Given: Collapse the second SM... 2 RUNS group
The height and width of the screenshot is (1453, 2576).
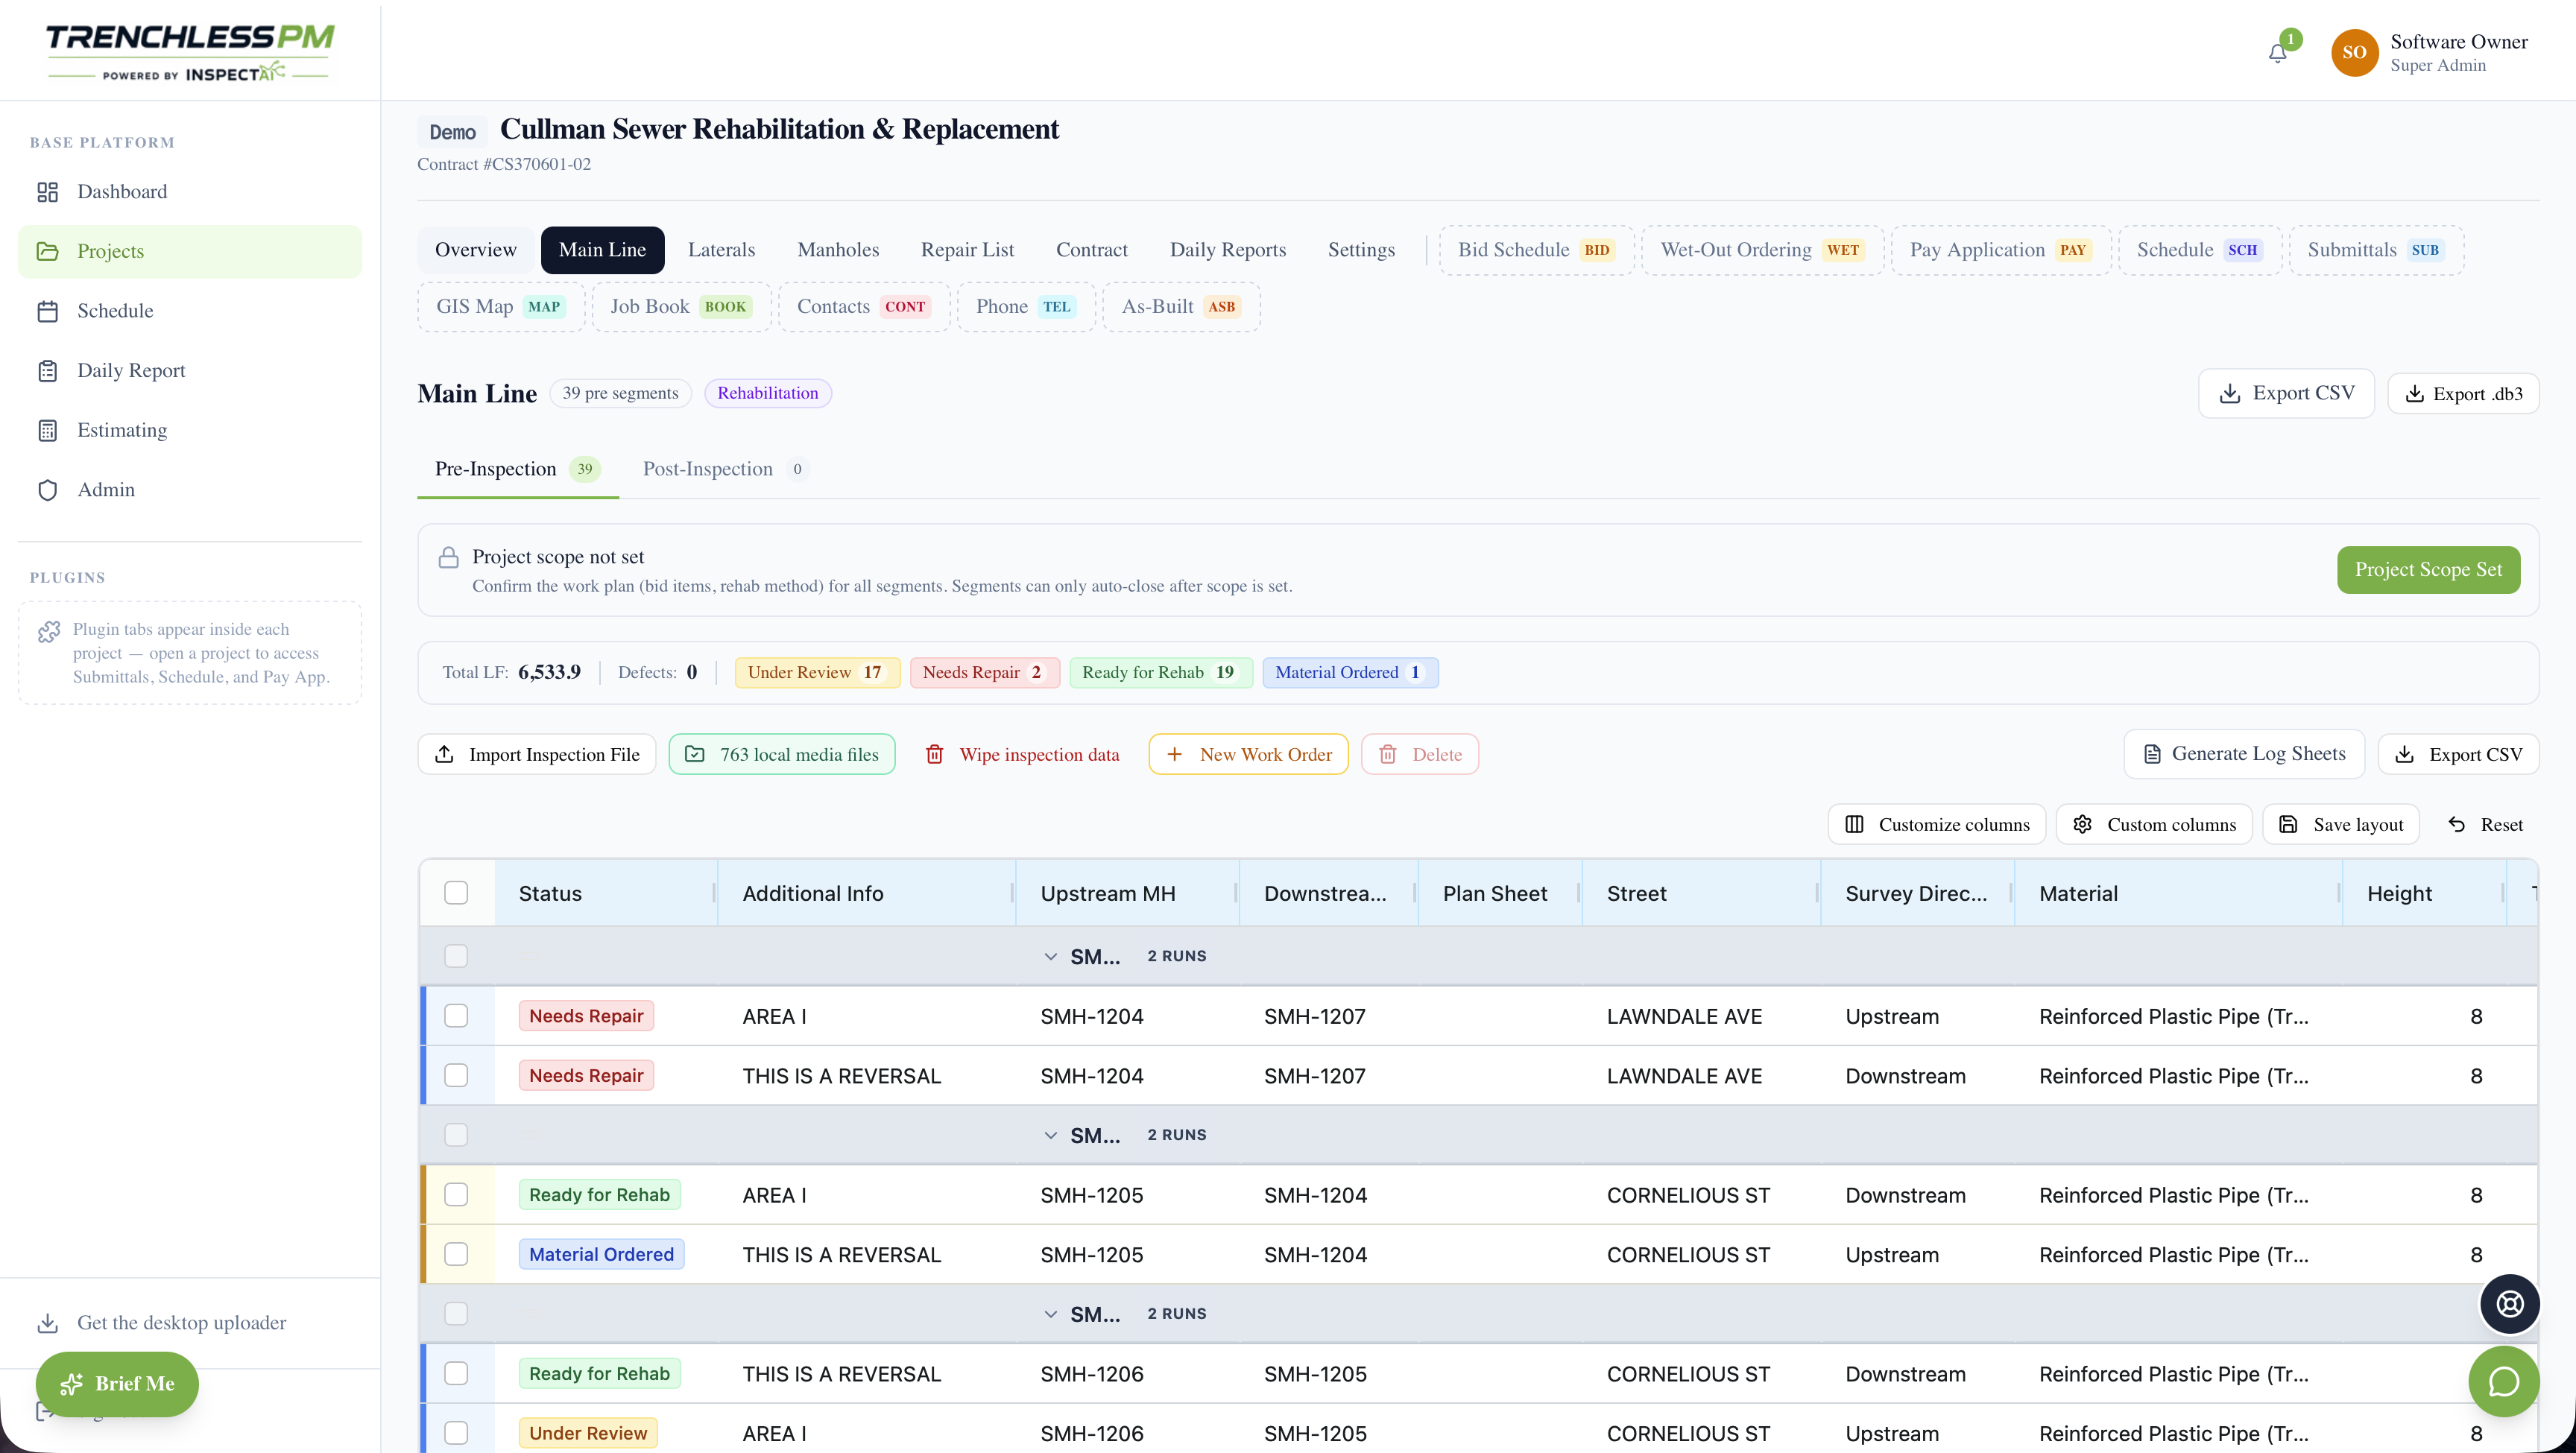Looking at the screenshot, I should click(1050, 1136).
